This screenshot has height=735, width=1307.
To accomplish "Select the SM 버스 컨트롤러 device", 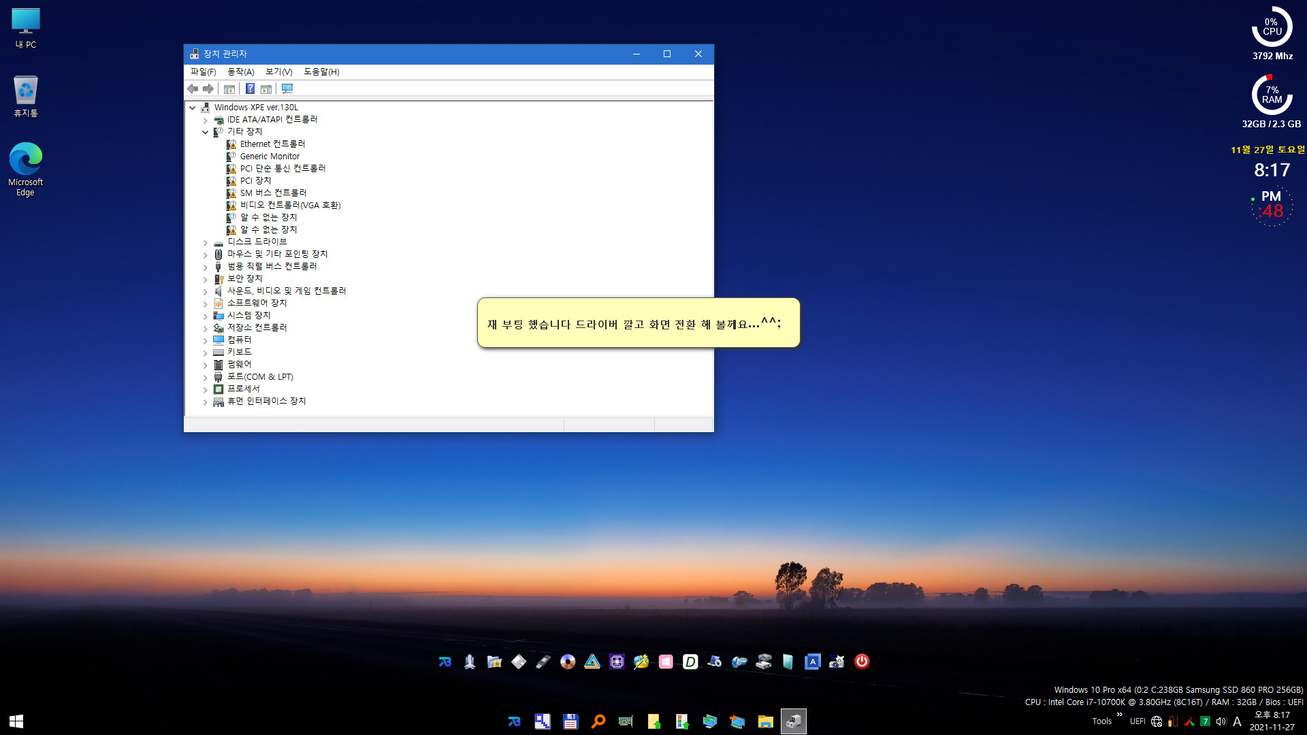I will tap(273, 193).
